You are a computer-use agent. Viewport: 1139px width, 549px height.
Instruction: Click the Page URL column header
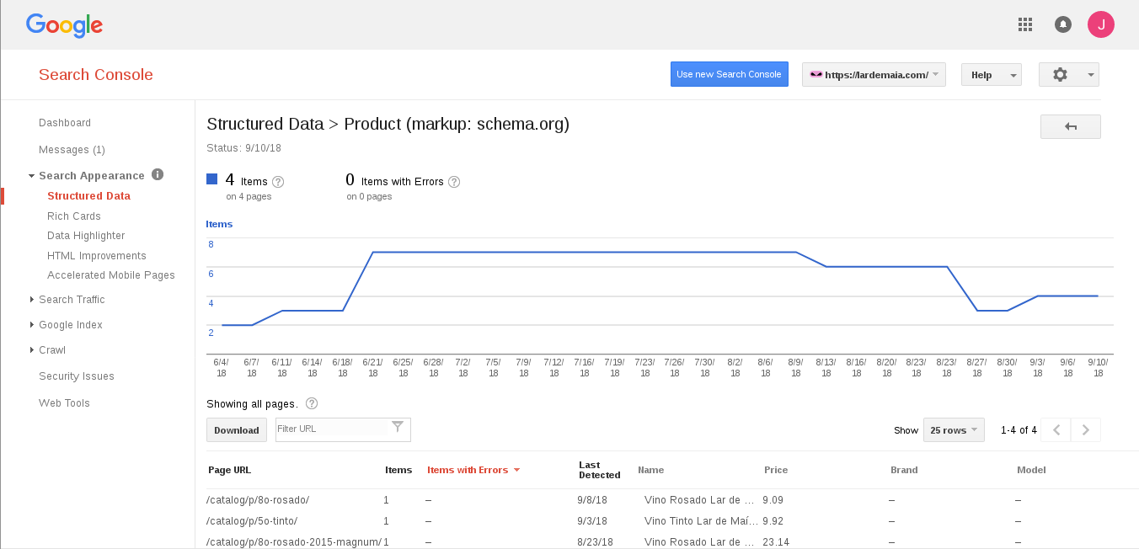tap(230, 470)
